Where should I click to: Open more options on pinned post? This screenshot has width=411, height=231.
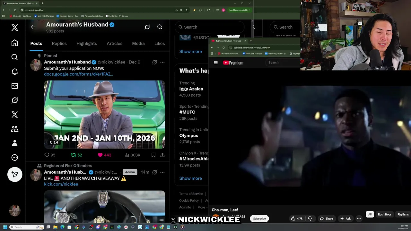pyautogui.click(x=162, y=62)
